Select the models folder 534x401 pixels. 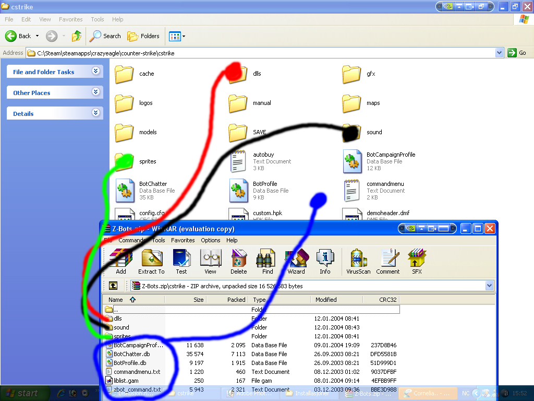[136, 132]
